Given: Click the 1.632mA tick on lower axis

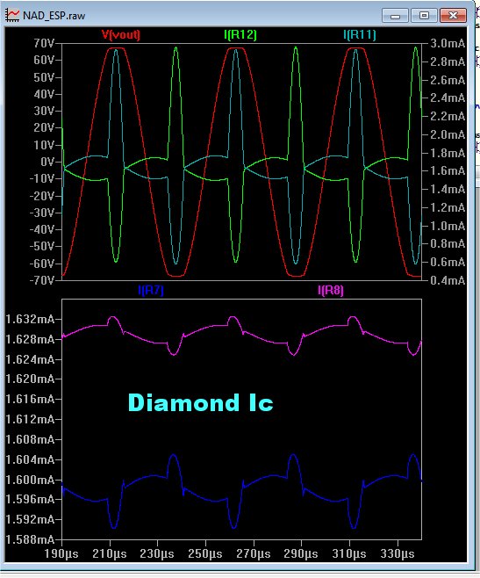Looking at the screenshot, I should pos(30,319).
